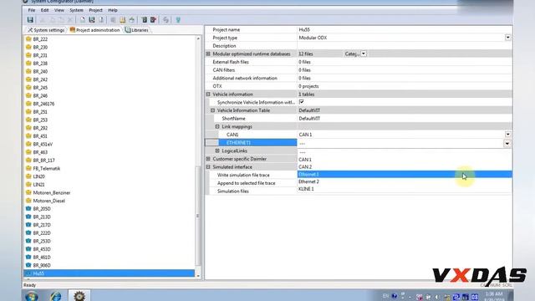
Task: Open the Edit menu
Action: point(44,10)
